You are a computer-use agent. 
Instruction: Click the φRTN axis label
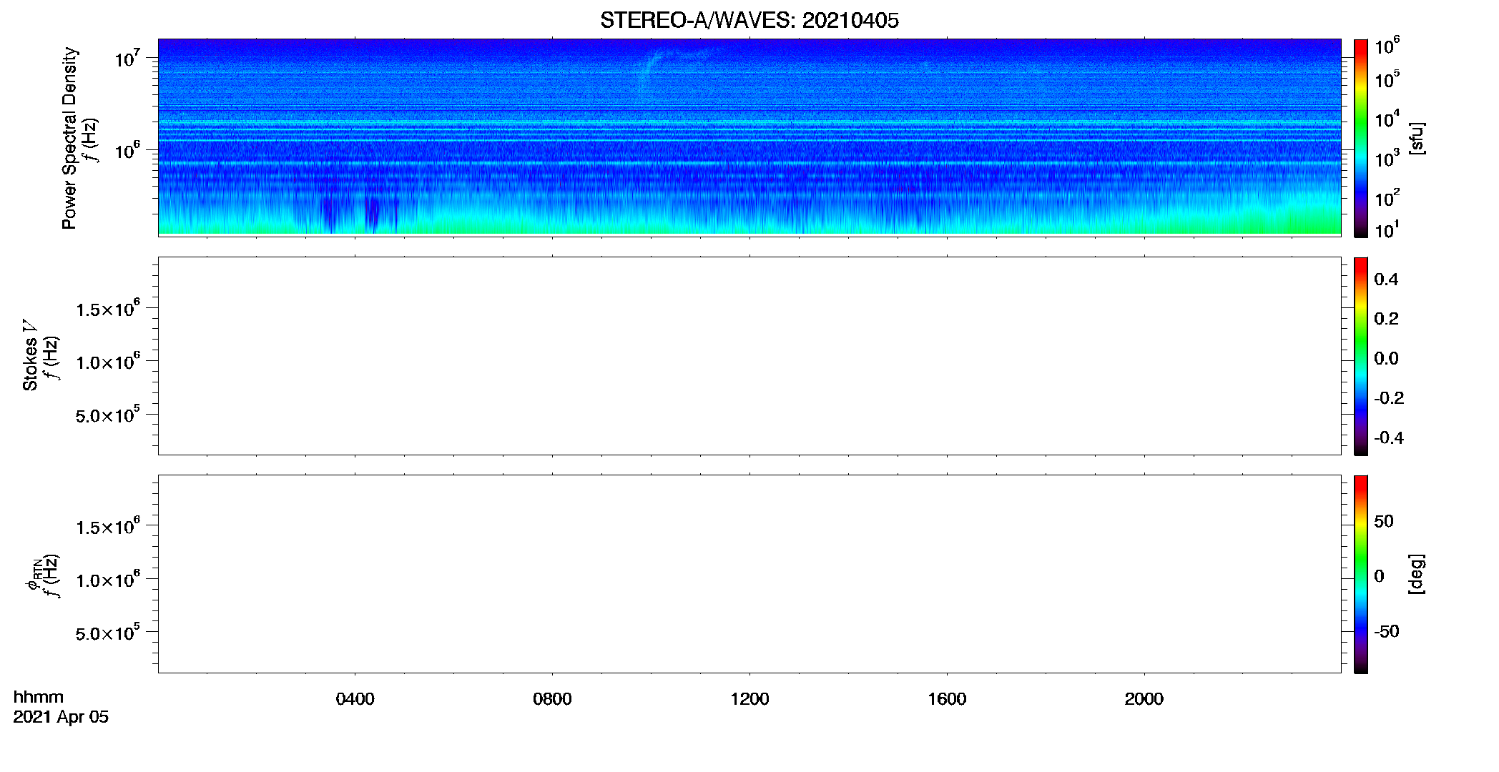tap(33, 574)
